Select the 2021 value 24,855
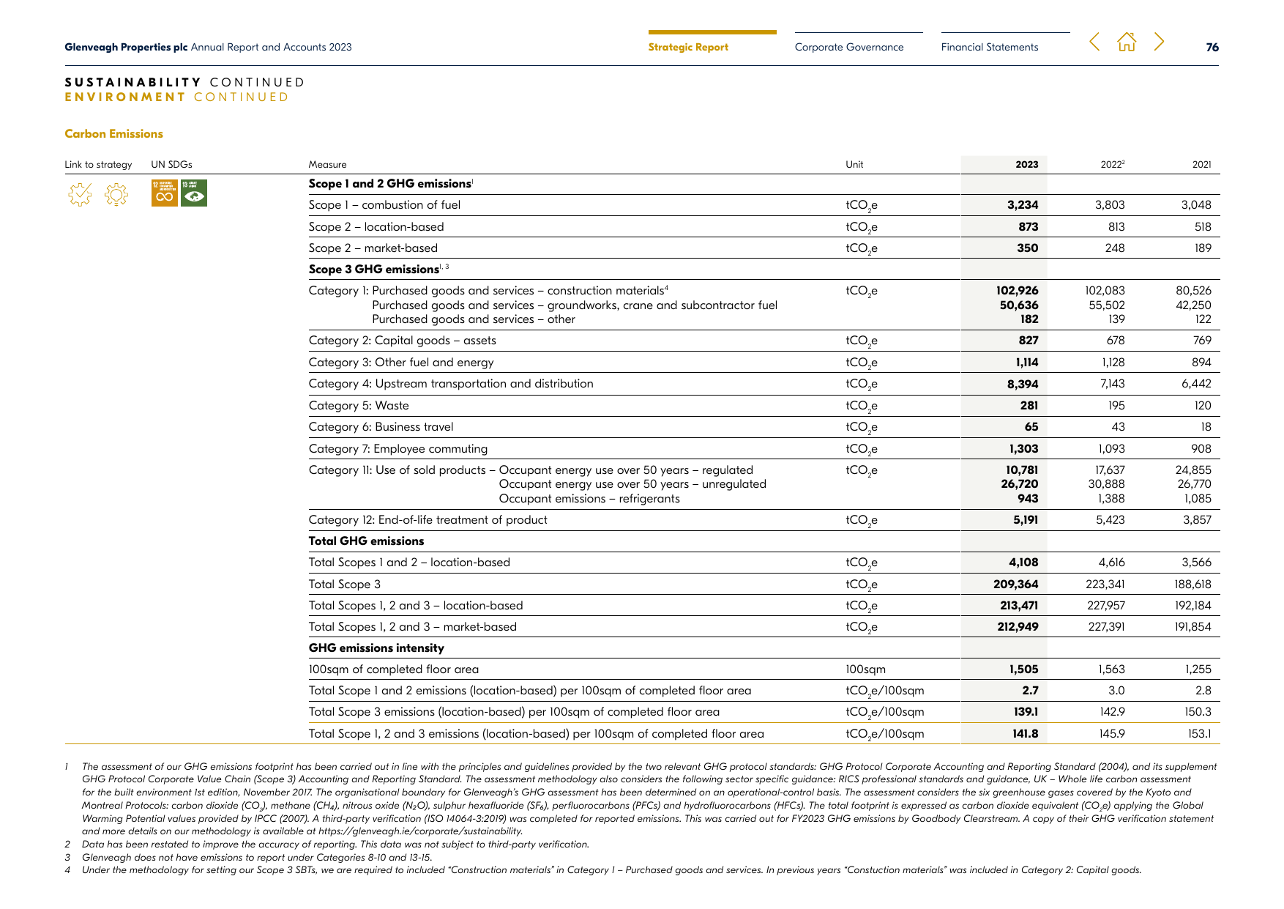This screenshot has height=909, width=1284. [x=1193, y=470]
